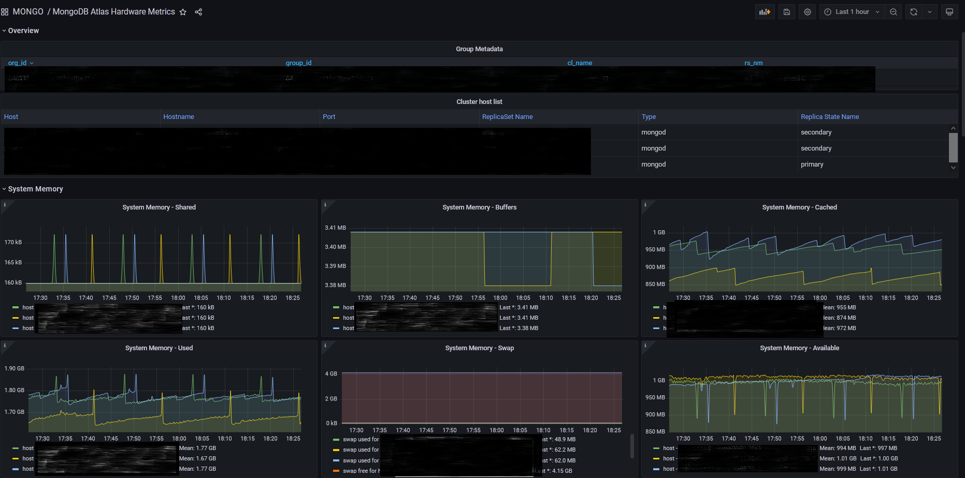965x478 pixels.
Task: Toggle first host series in Shared legend
Action: (x=28, y=307)
